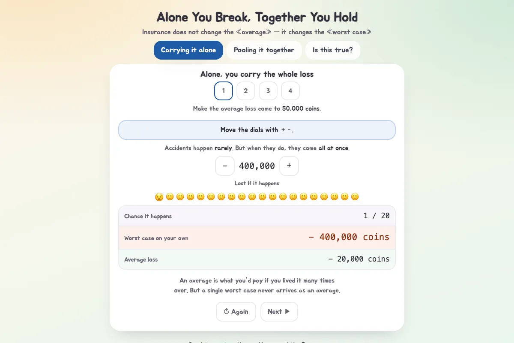Image resolution: width=514 pixels, height=343 pixels.
Task: Click the Again reset button
Action: [236, 312]
